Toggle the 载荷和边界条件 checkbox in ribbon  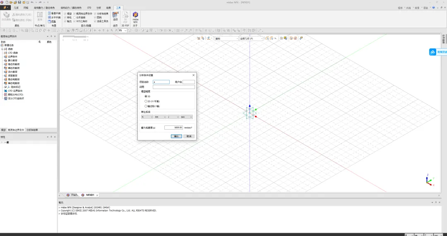click(x=74, y=13)
